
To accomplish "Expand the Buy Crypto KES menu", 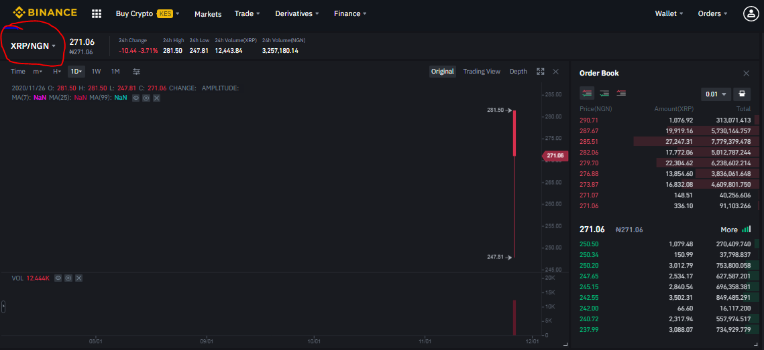I will (x=148, y=13).
